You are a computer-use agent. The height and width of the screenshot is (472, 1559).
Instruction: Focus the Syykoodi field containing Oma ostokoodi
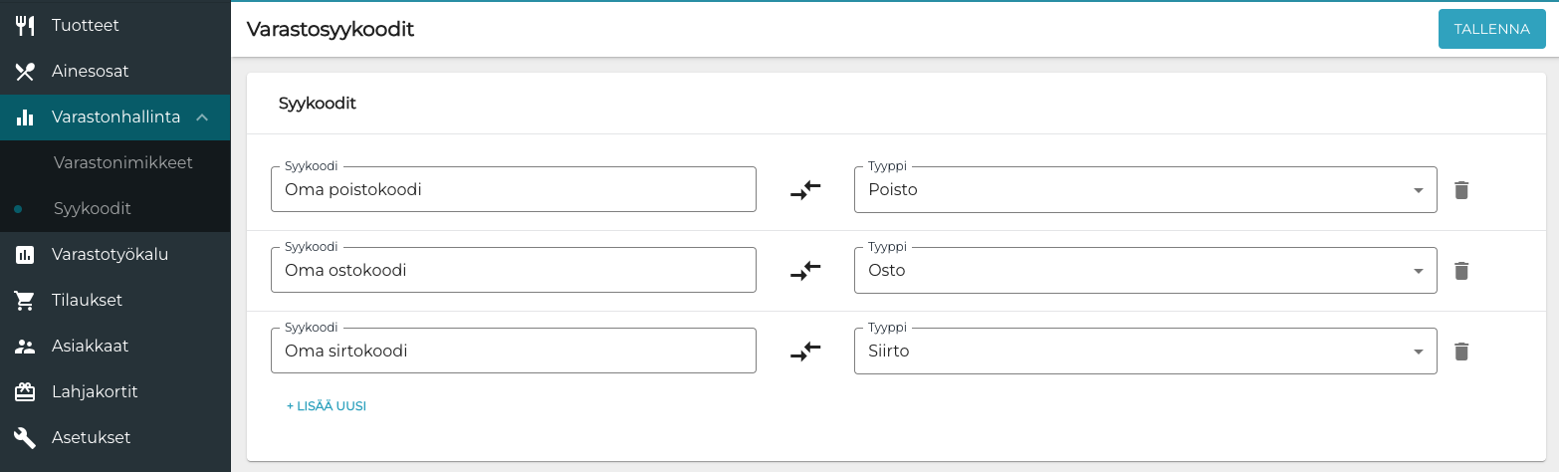pos(513,271)
